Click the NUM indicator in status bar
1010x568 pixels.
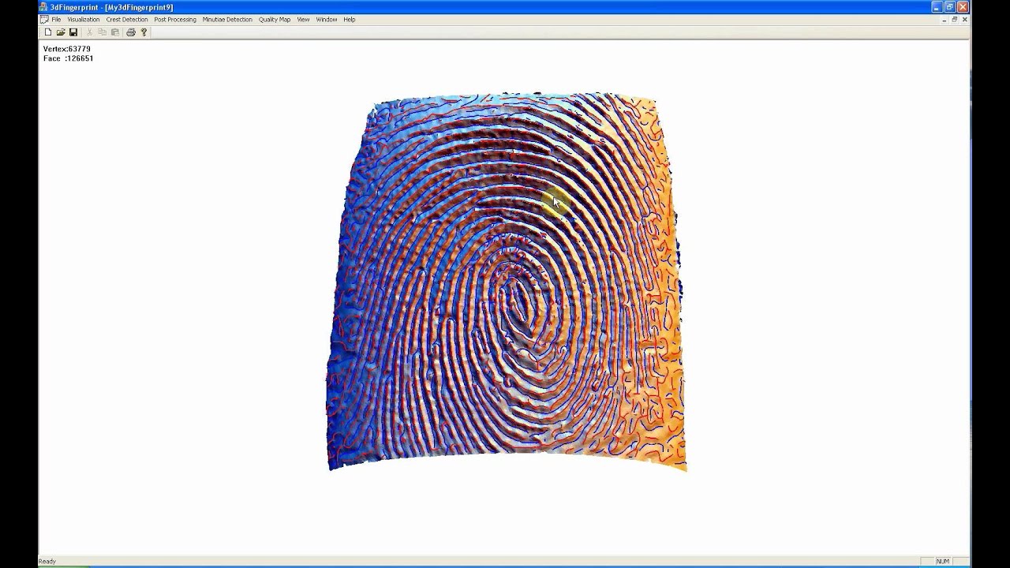(x=943, y=562)
